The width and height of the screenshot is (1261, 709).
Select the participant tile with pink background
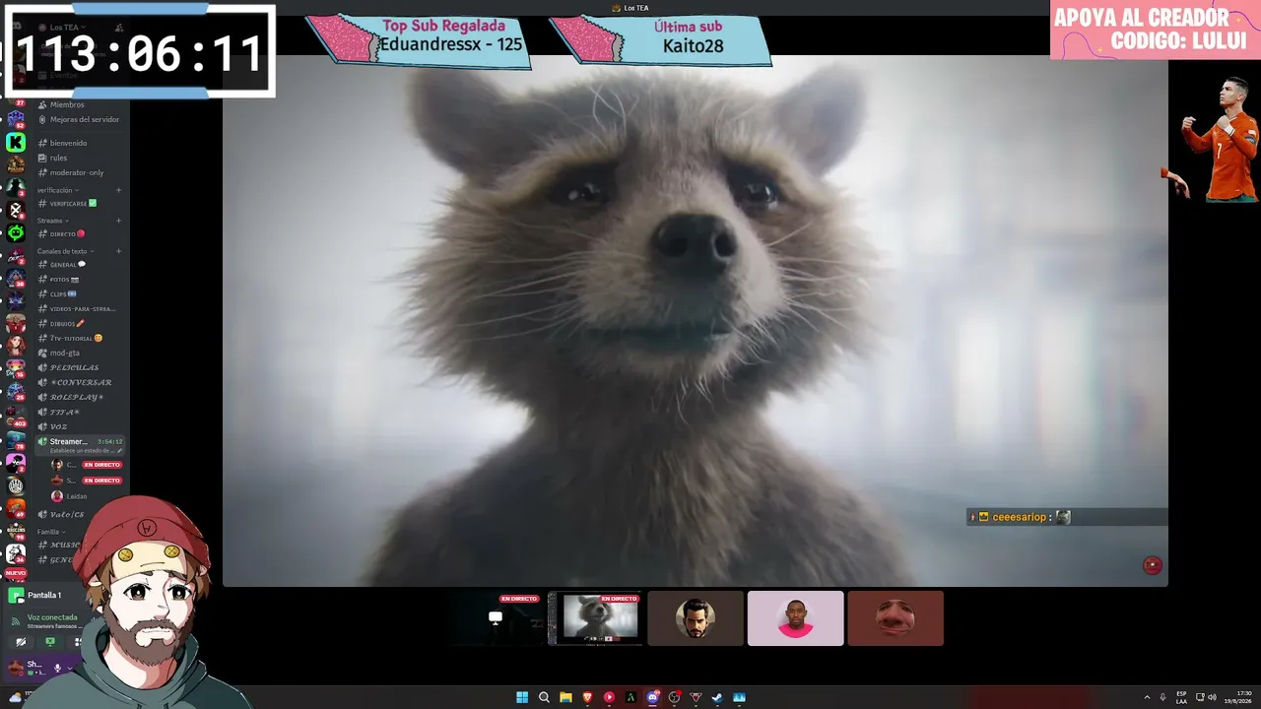click(795, 618)
